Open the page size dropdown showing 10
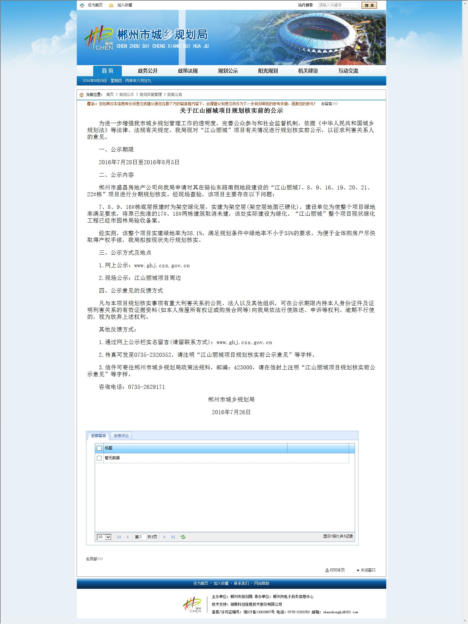Image resolution: width=468 pixels, height=624 pixels. 104,537
